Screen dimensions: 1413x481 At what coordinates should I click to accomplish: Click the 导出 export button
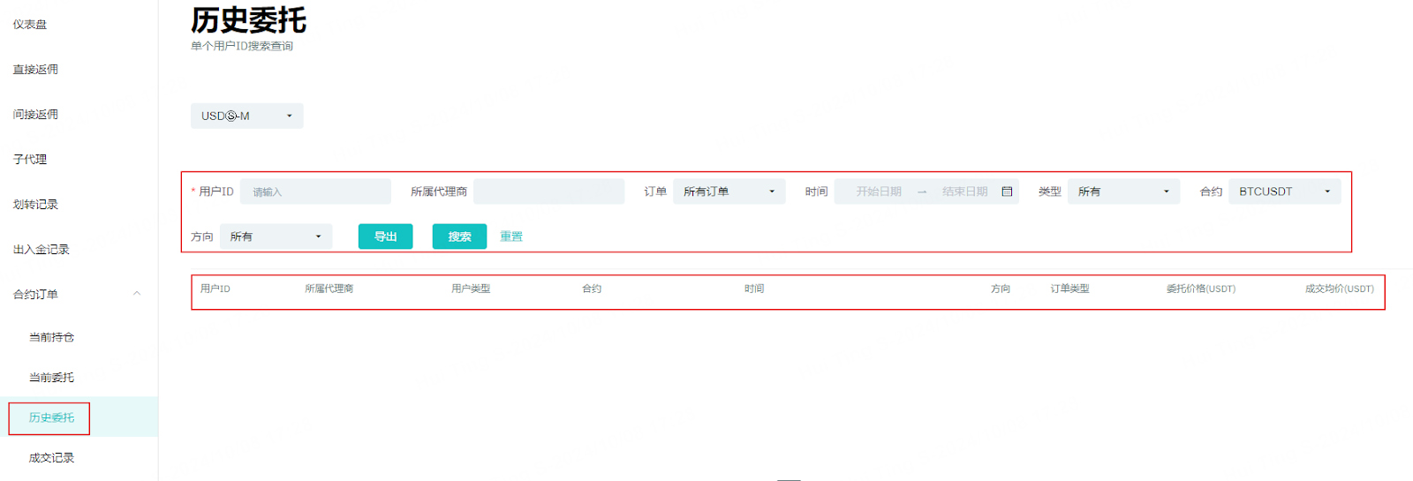pyautogui.click(x=385, y=237)
